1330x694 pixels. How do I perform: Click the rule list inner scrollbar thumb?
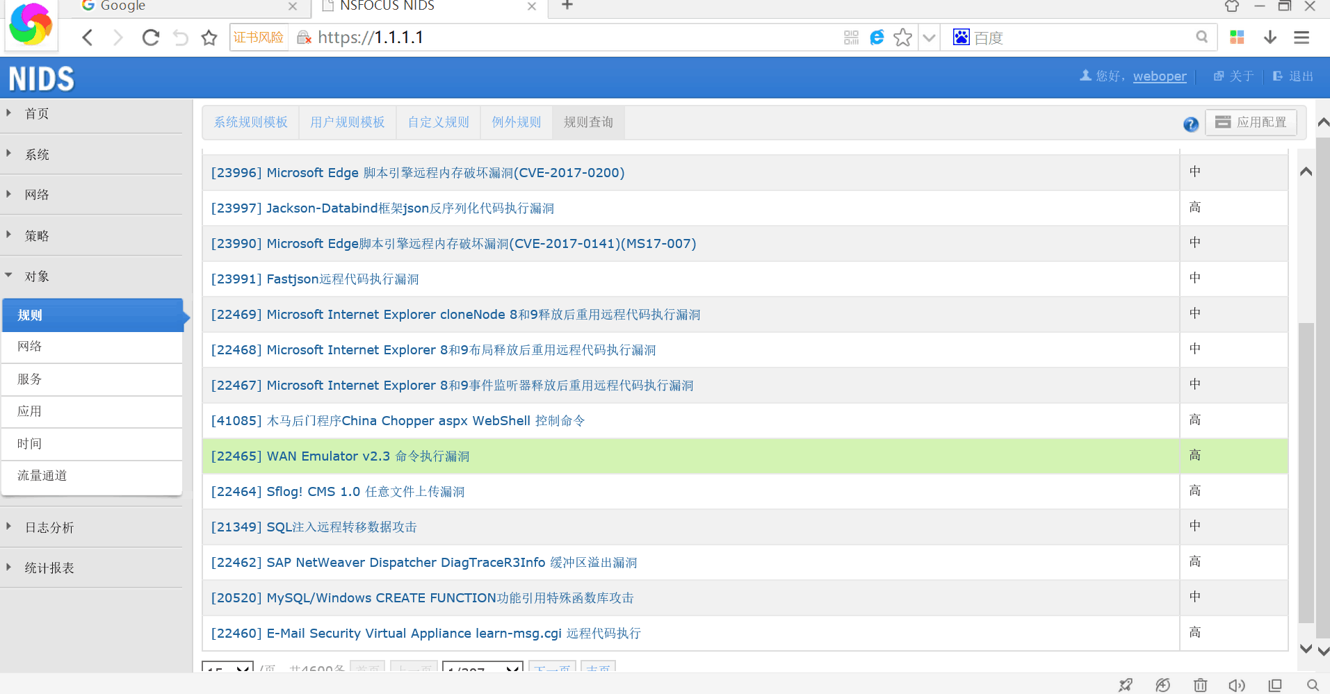coord(1306,472)
